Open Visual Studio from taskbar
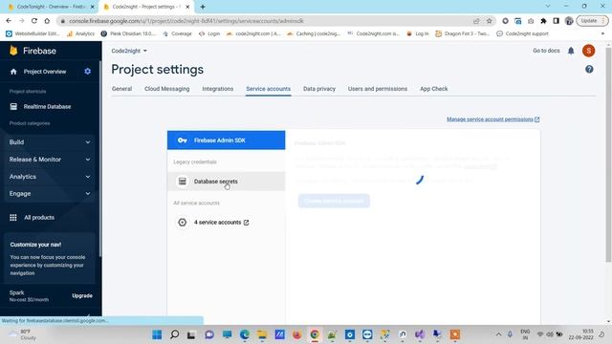The width and height of the screenshot is (612, 344). [420, 334]
